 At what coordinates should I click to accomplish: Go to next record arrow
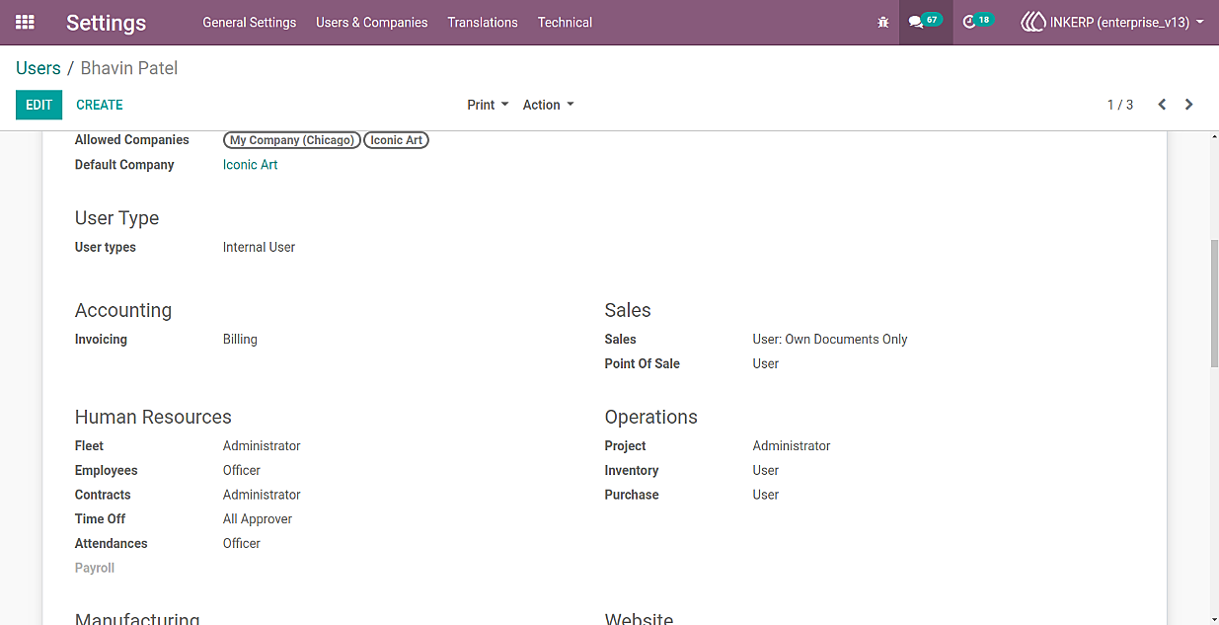[1189, 105]
